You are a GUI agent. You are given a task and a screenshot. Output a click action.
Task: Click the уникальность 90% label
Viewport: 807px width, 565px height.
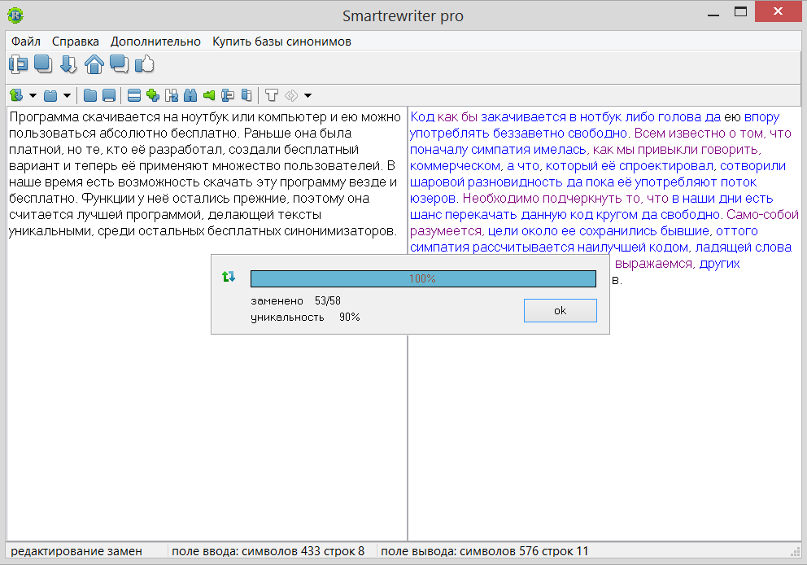(x=305, y=318)
